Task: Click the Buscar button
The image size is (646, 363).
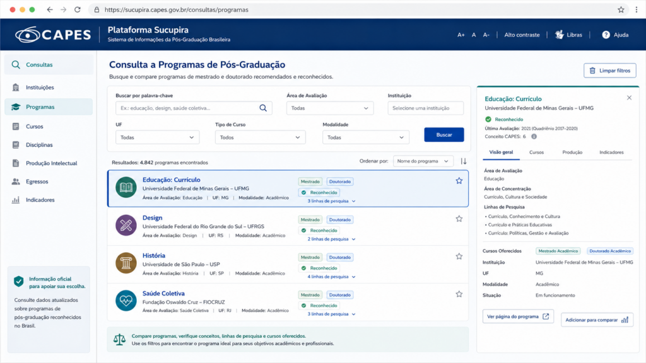Action: coord(444,135)
